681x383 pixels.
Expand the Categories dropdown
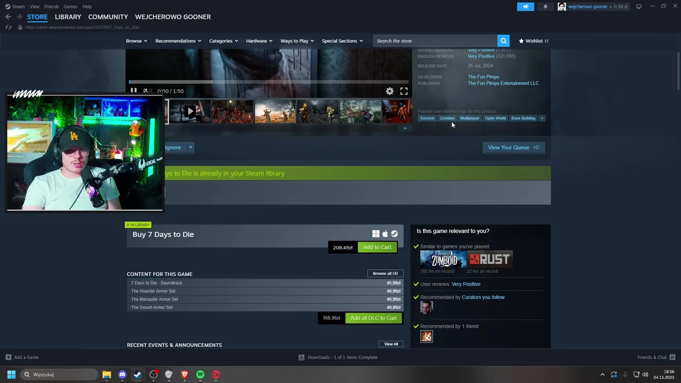click(223, 41)
